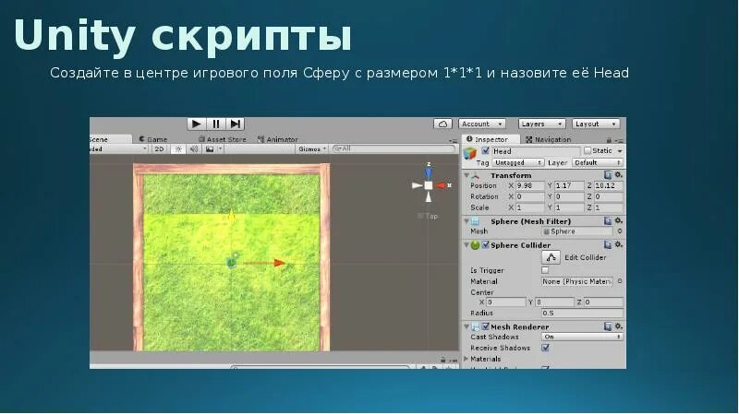Switch to the Asset Store tab
The height and width of the screenshot is (414, 739).
[x=223, y=139]
